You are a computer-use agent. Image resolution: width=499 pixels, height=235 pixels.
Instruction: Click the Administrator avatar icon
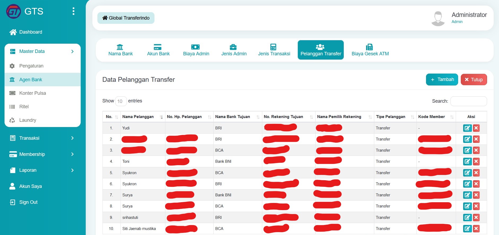[x=438, y=19]
